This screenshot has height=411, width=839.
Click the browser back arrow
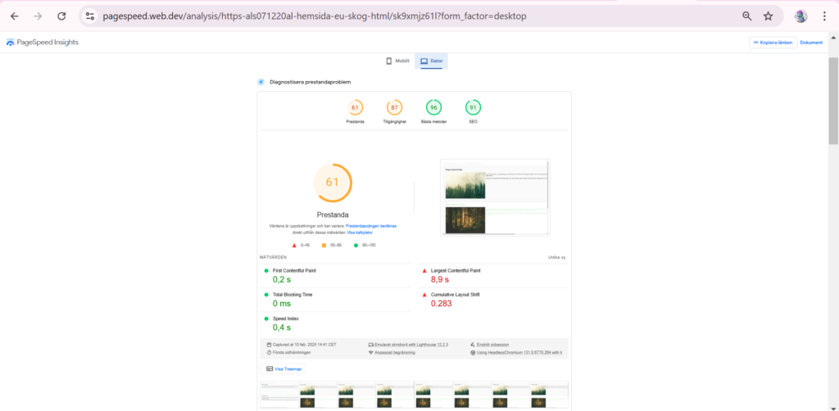coord(15,16)
